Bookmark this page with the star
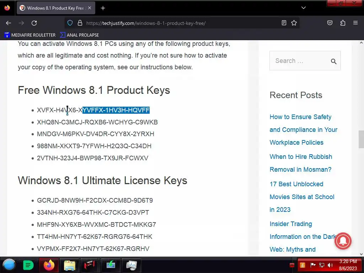 (x=294, y=23)
